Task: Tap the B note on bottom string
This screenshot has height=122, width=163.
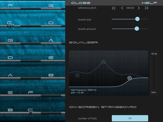Action: click(10, 110)
